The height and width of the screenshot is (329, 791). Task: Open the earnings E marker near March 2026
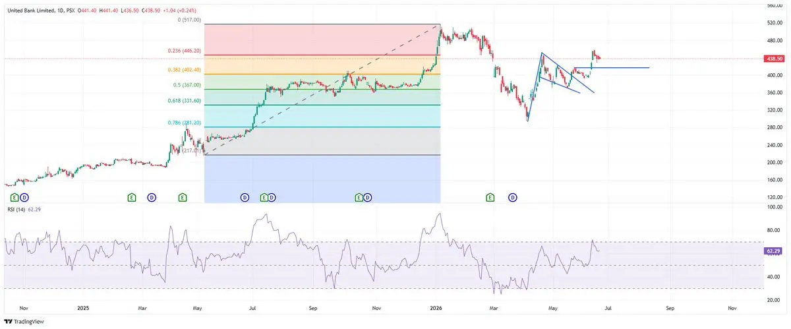coord(490,197)
